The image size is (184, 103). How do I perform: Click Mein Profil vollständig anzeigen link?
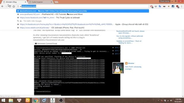click(x=133, y=68)
